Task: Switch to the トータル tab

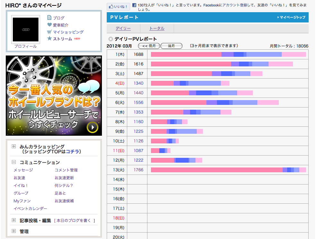Action: (x=157, y=28)
